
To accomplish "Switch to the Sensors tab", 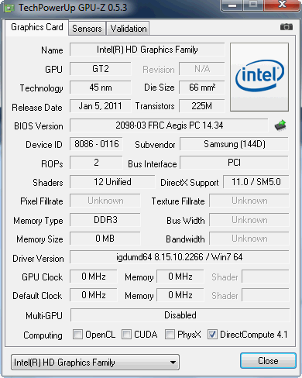I will click(87, 29).
